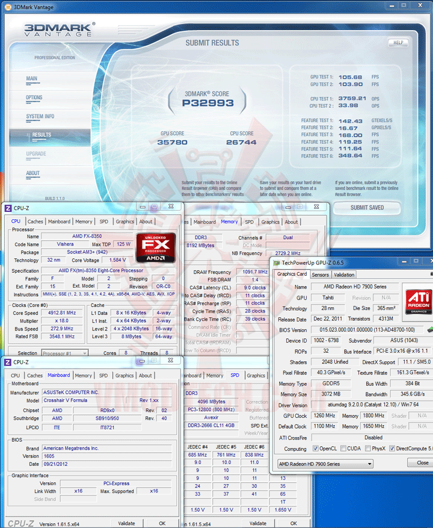Open the Processor #1 selection dropdown

[64, 353]
